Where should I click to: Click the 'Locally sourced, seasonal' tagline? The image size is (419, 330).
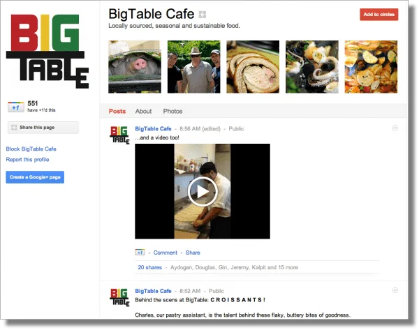coord(174,26)
